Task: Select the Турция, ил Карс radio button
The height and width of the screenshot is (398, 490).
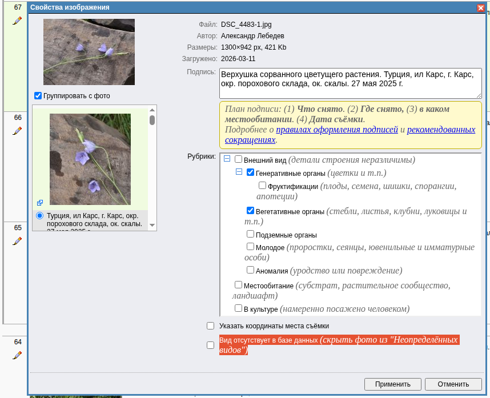Action: [x=39, y=216]
